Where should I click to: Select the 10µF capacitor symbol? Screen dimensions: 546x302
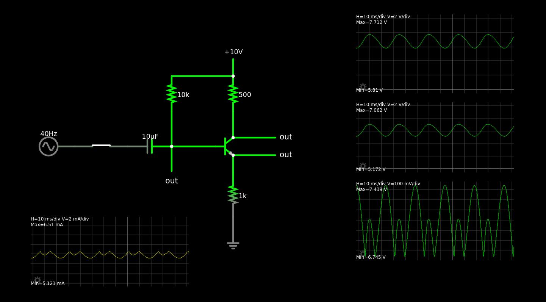[x=150, y=146]
